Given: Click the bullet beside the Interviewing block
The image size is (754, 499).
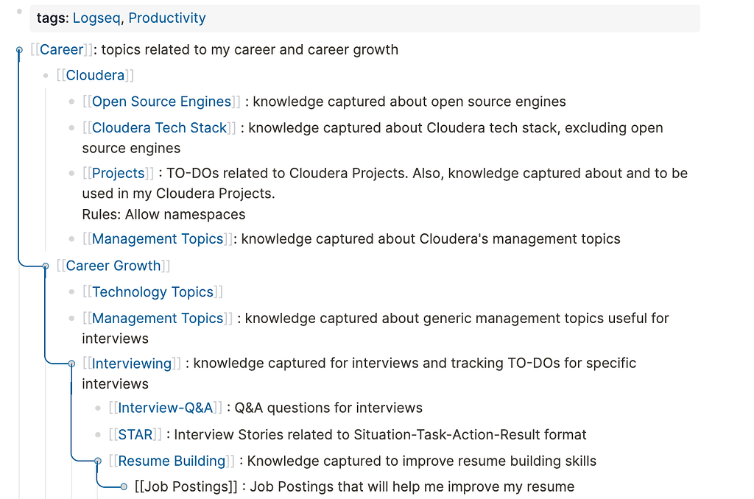Looking at the screenshot, I should (71, 364).
